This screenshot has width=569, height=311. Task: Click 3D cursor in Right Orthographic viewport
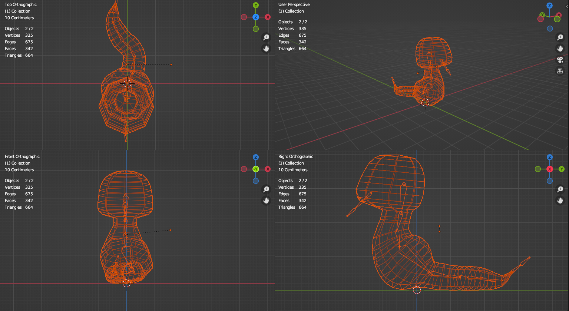click(417, 290)
